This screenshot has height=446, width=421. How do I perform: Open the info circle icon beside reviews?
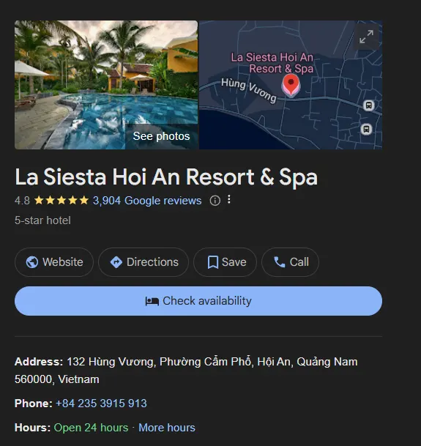click(x=215, y=201)
